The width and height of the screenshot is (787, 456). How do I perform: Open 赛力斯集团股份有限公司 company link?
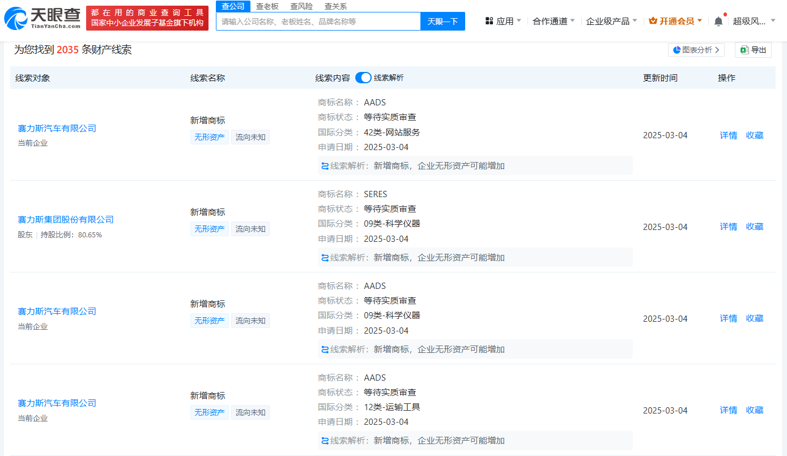coord(66,220)
